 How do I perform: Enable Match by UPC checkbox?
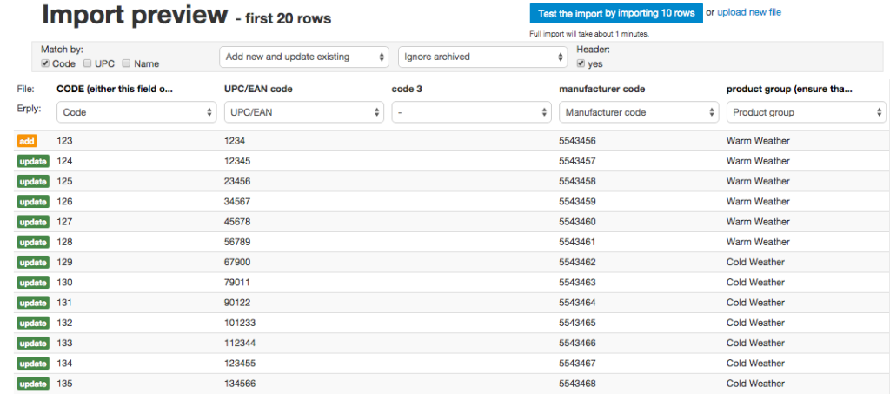point(88,63)
